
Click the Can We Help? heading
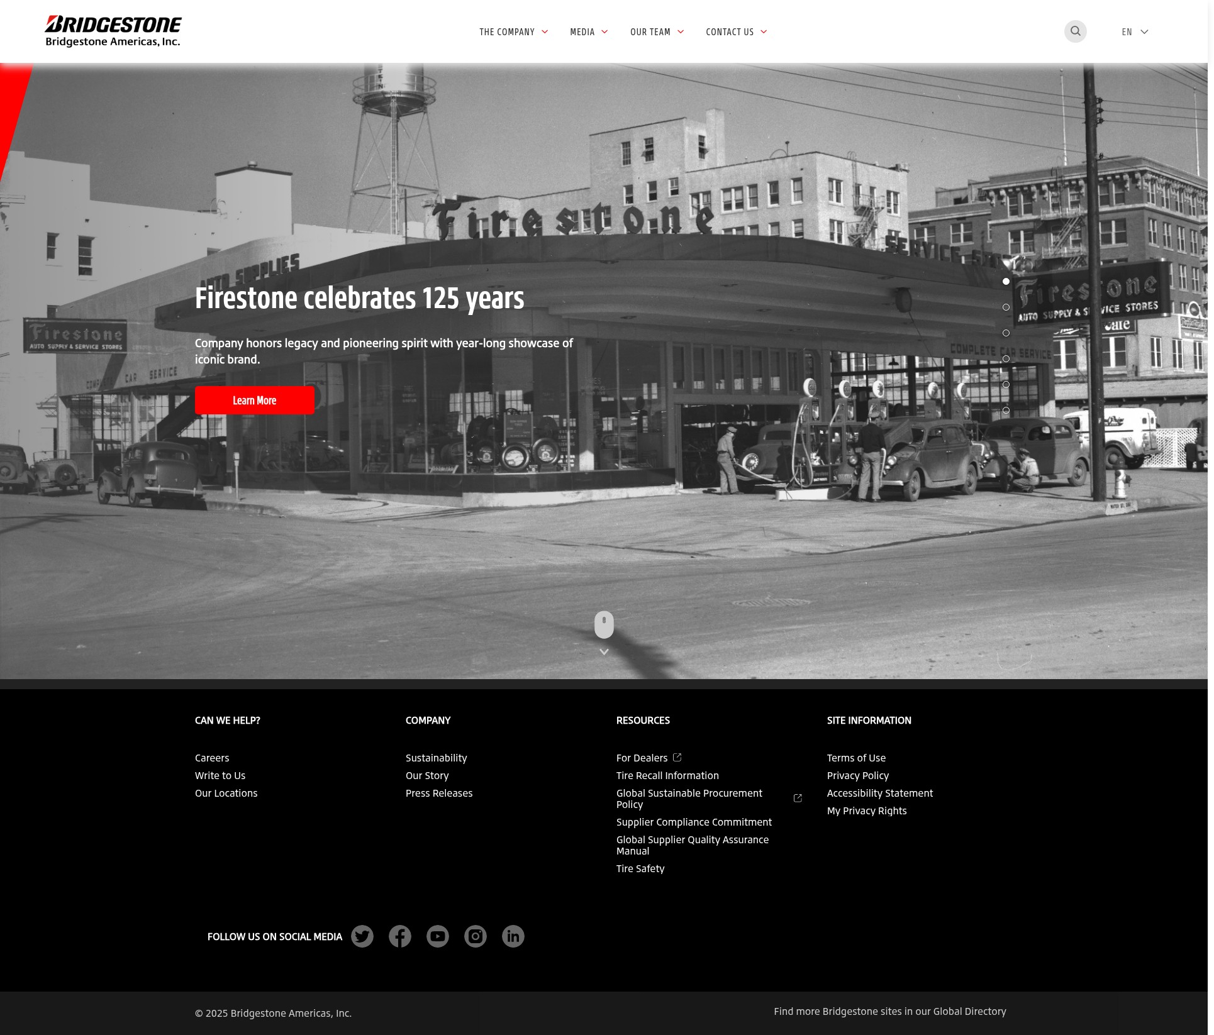tap(227, 720)
